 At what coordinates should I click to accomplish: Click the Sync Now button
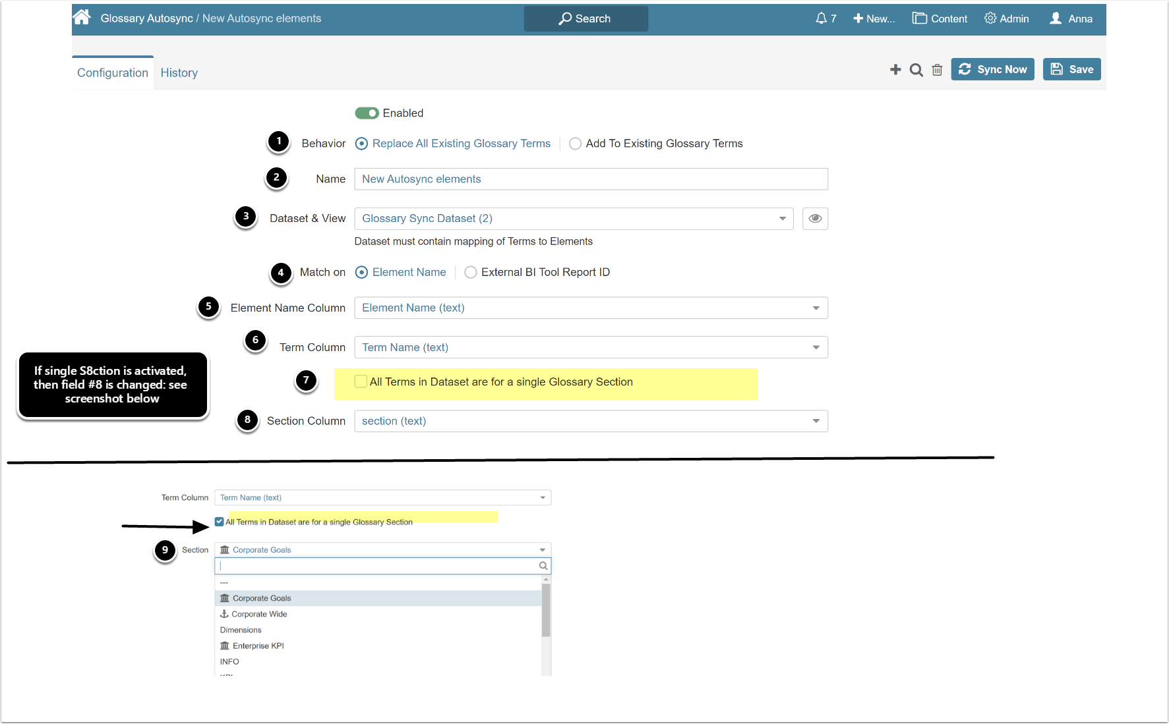pos(992,70)
